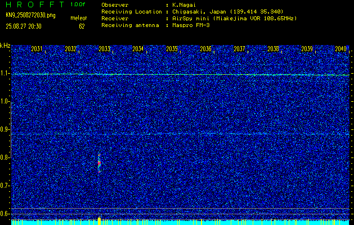Select the filename KN9_2508272030.png
Screen dimensions: 354x225
pyautogui.click(x=30, y=15)
